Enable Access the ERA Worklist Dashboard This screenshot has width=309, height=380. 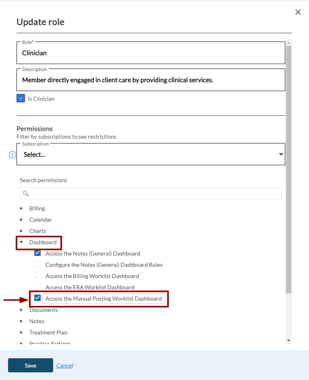(x=37, y=287)
